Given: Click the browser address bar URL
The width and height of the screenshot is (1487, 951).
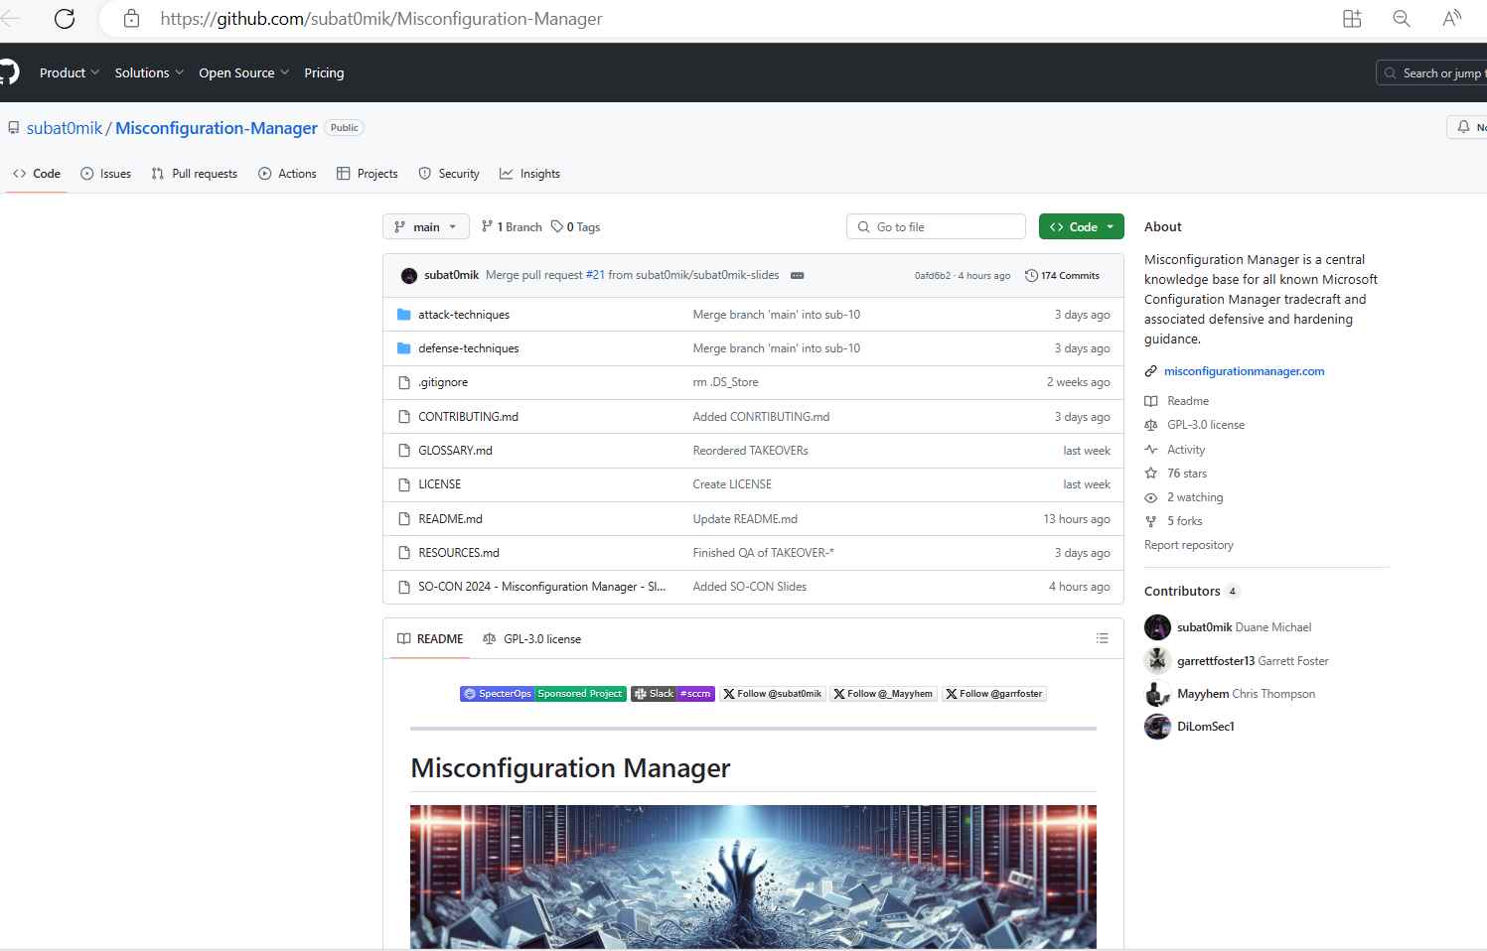Looking at the screenshot, I should coord(380,18).
